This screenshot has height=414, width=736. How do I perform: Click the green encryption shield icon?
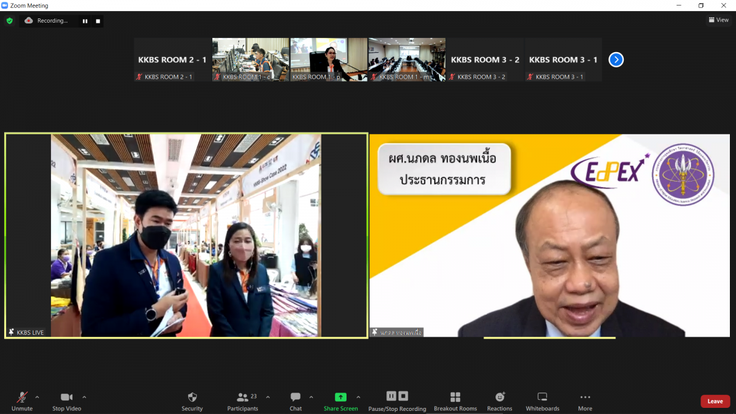pyautogui.click(x=9, y=21)
